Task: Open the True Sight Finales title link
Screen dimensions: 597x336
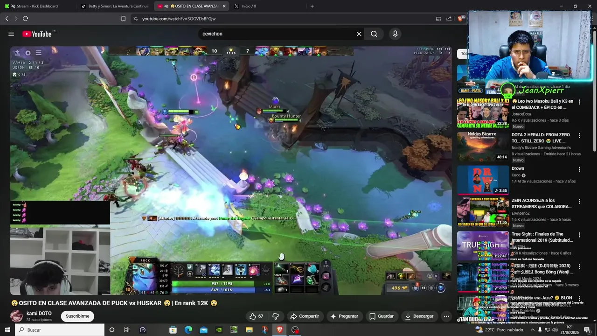Action: (542, 237)
